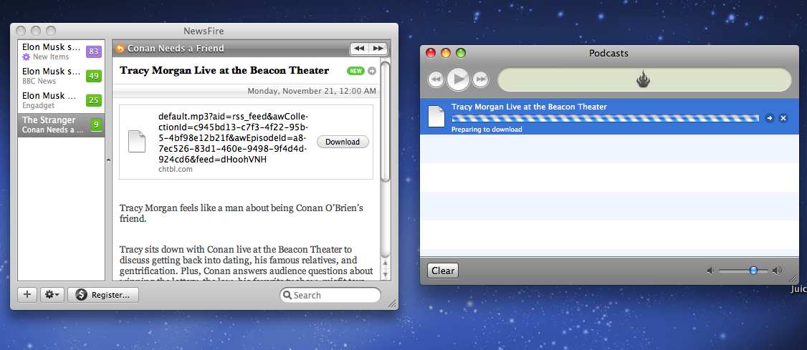Click the NewsFire window resize grip
This screenshot has height=350, width=807.
coord(393,304)
